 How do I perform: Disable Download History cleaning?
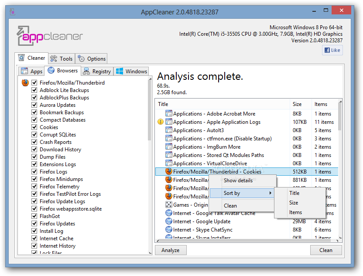point(34,149)
